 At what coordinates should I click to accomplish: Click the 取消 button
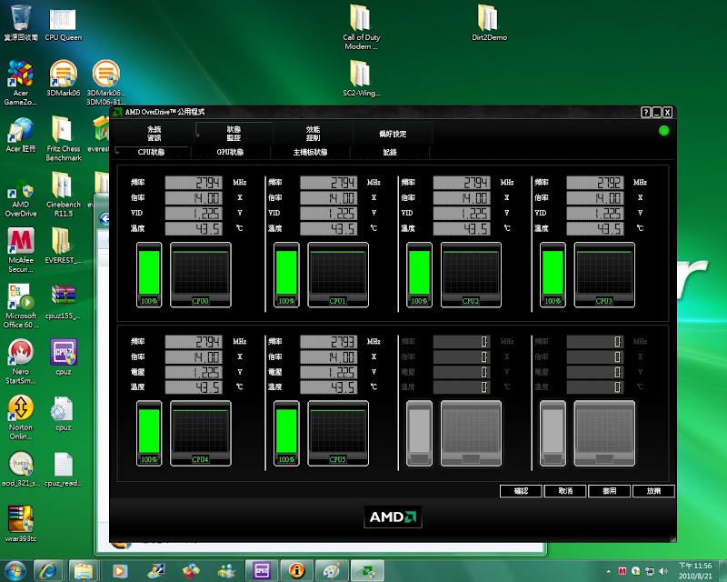pos(565,490)
